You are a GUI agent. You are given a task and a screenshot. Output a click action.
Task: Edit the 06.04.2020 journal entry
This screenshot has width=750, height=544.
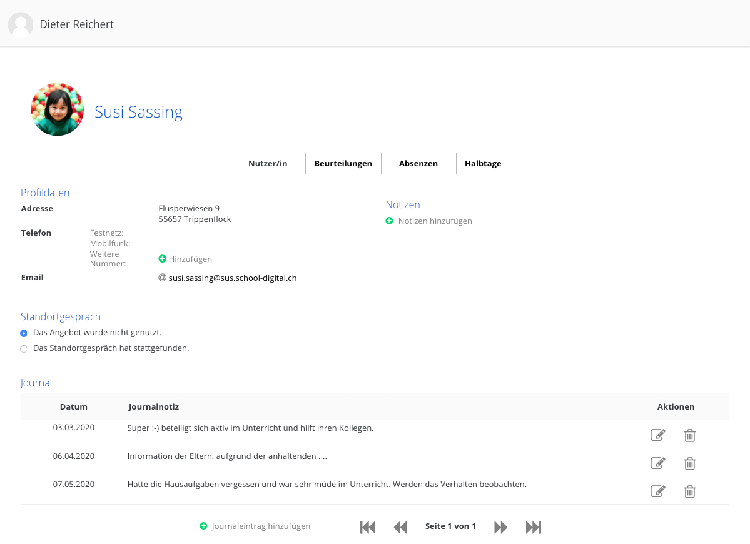pos(657,463)
